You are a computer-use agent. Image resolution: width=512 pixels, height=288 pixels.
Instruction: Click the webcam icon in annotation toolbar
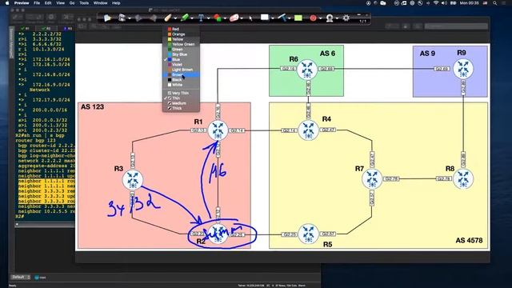coord(330,18)
